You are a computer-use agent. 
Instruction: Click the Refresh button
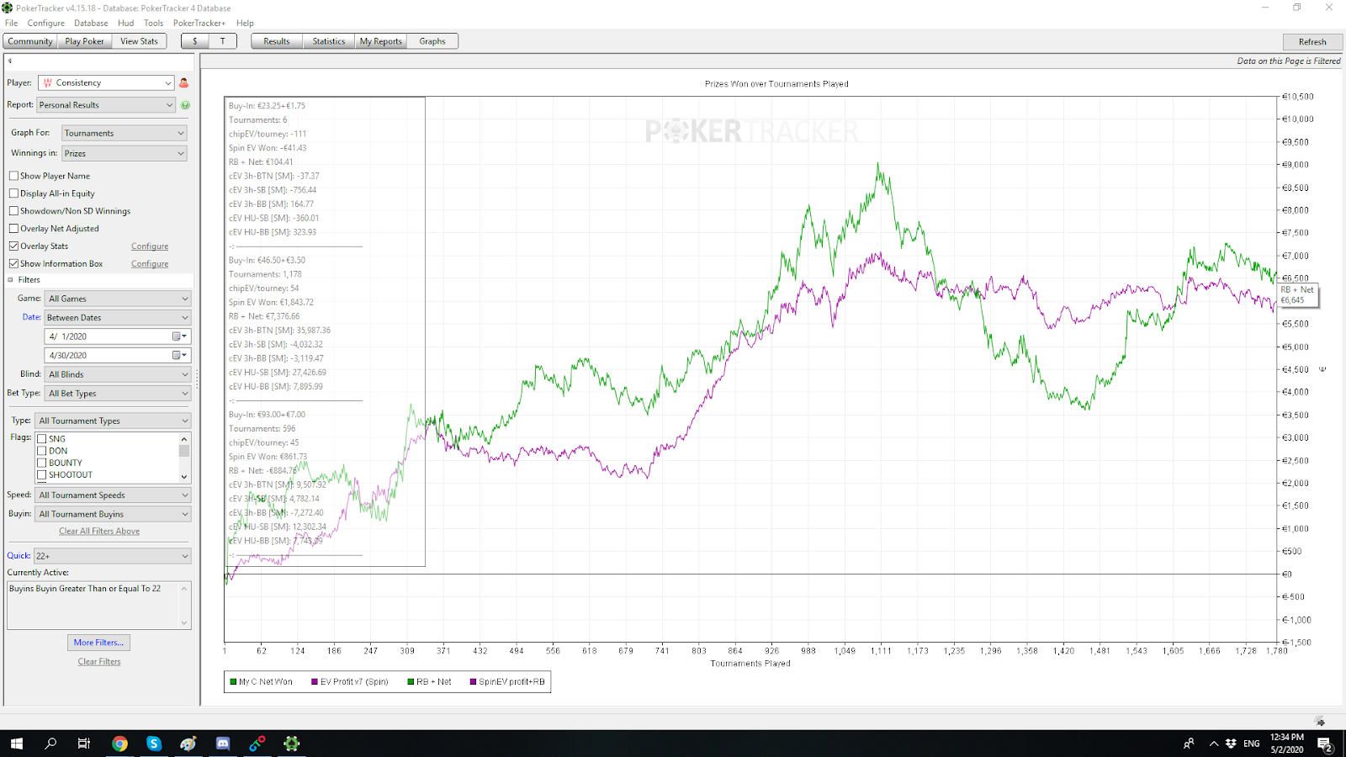[1312, 41]
